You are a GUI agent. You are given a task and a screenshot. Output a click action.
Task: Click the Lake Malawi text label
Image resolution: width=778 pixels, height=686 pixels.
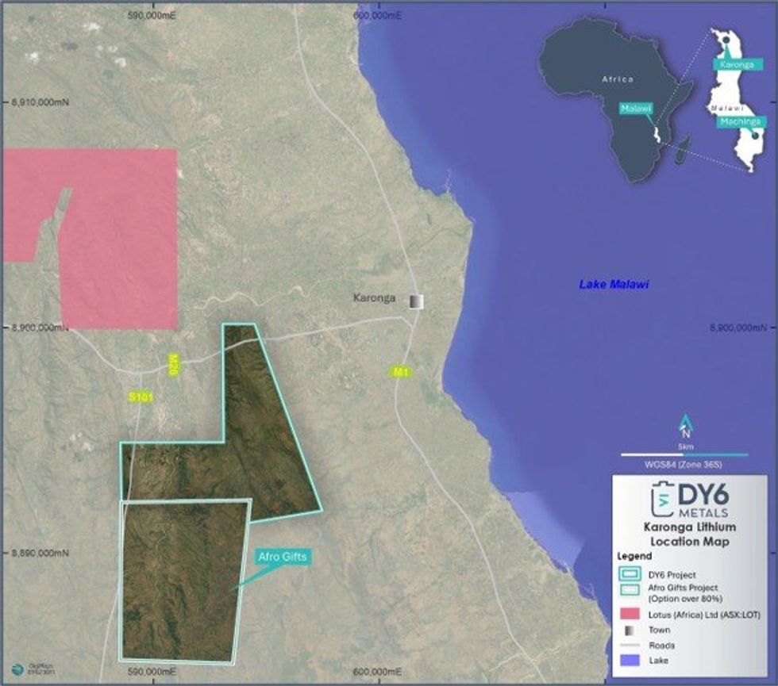(614, 284)
